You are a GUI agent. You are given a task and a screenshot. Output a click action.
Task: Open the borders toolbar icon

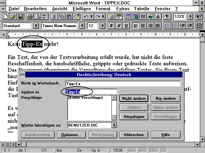(x=199, y=26)
